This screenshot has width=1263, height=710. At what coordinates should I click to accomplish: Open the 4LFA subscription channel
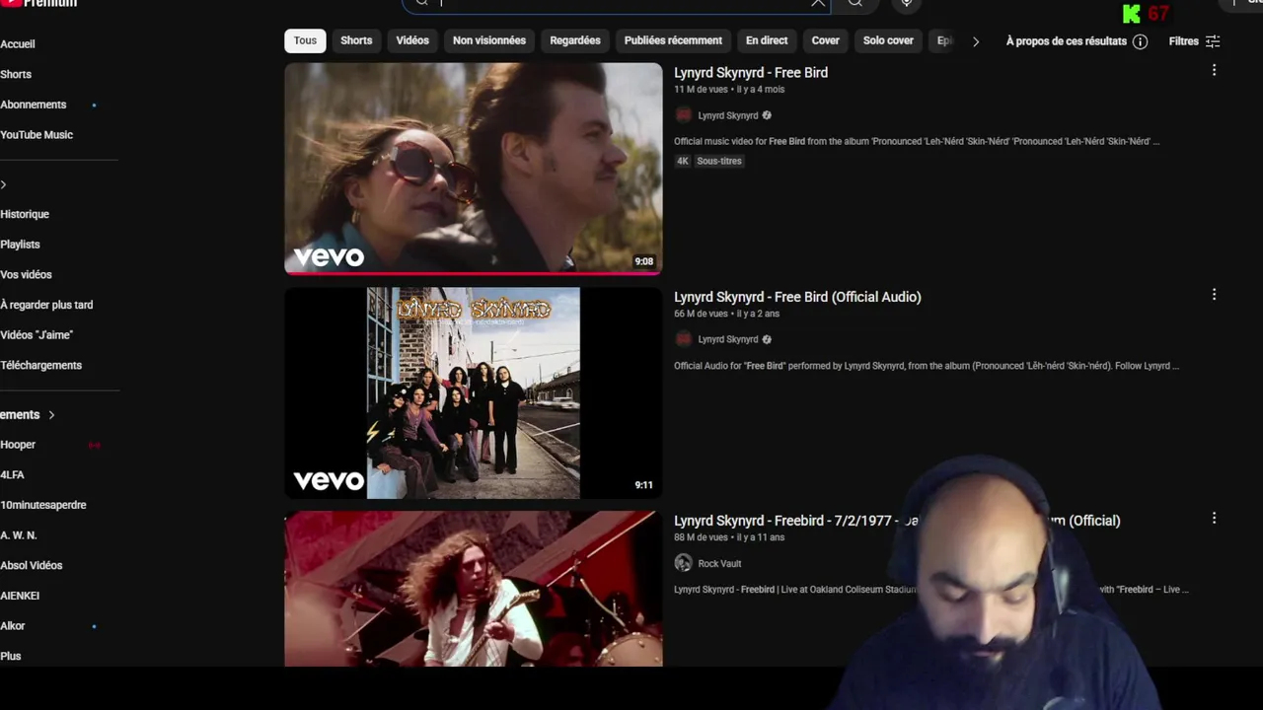point(12,475)
